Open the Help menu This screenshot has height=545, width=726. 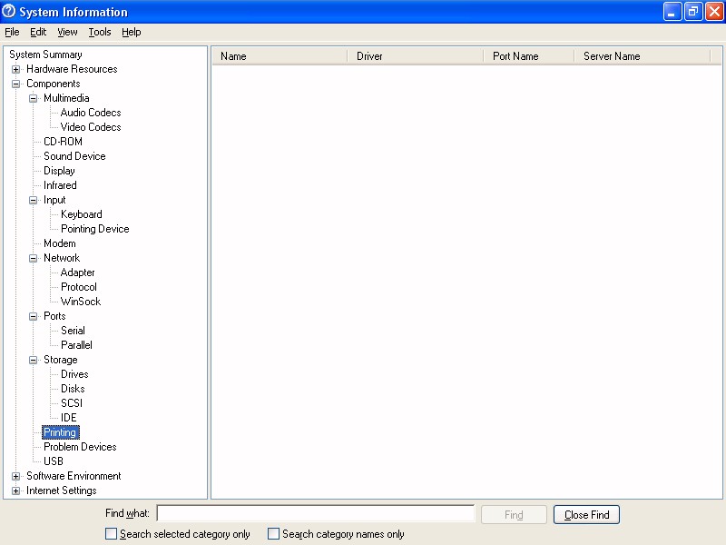pyautogui.click(x=131, y=32)
